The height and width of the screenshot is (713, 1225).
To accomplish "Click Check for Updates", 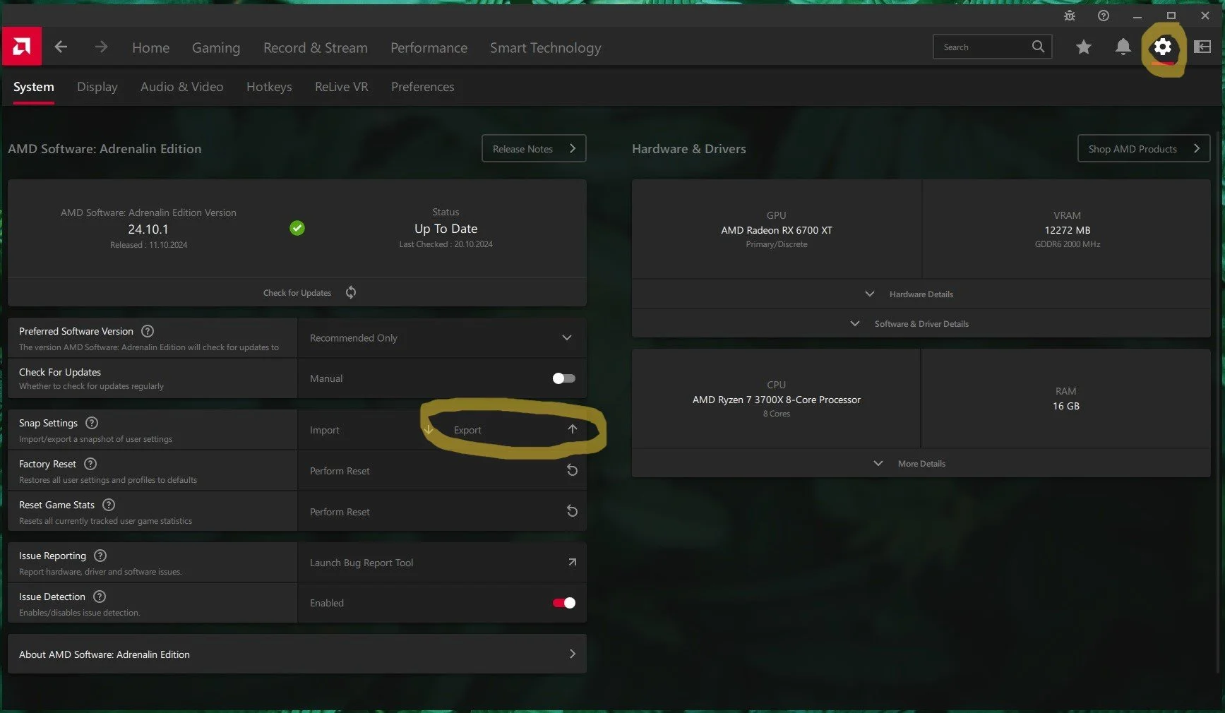I will coord(297,292).
